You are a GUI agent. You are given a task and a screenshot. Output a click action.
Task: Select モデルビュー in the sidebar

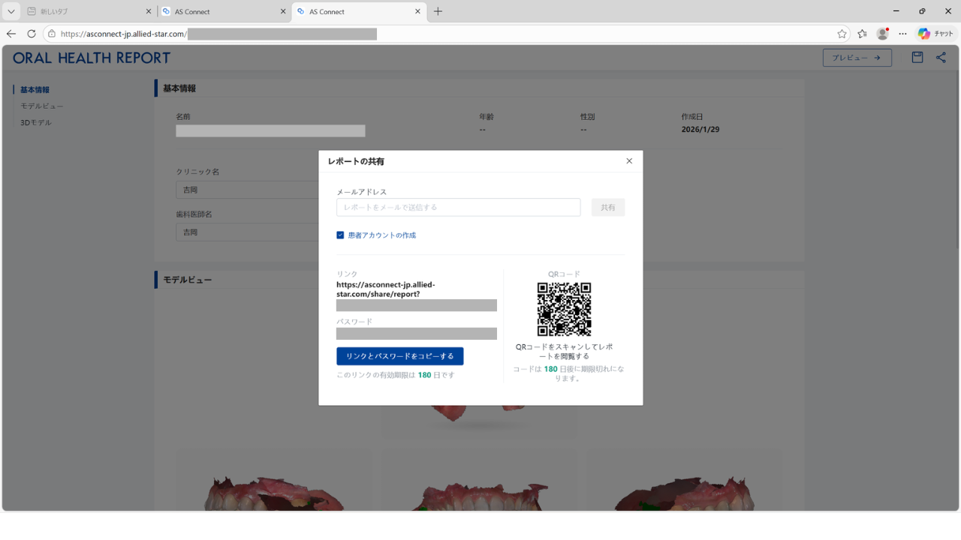[x=42, y=106]
